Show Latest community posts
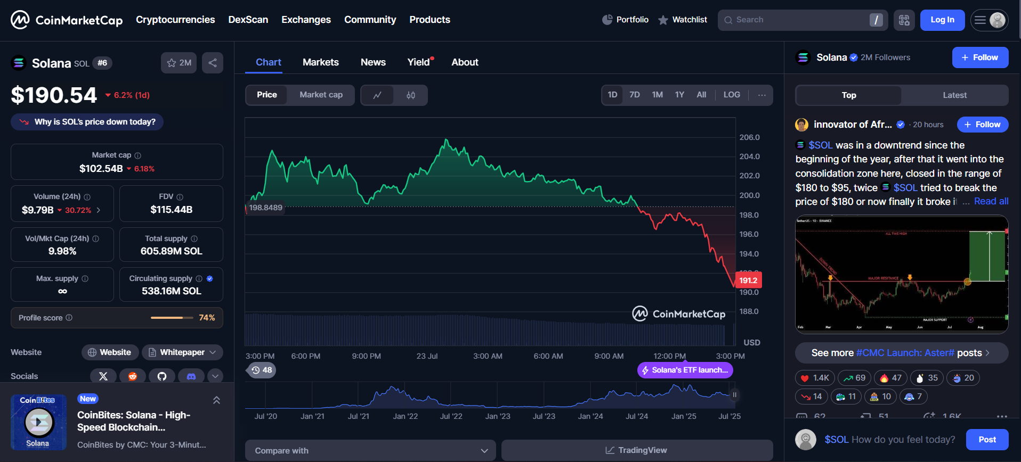The width and height of the screenshot is (1021, 462). pyautogui.click(x=954, y=95)
